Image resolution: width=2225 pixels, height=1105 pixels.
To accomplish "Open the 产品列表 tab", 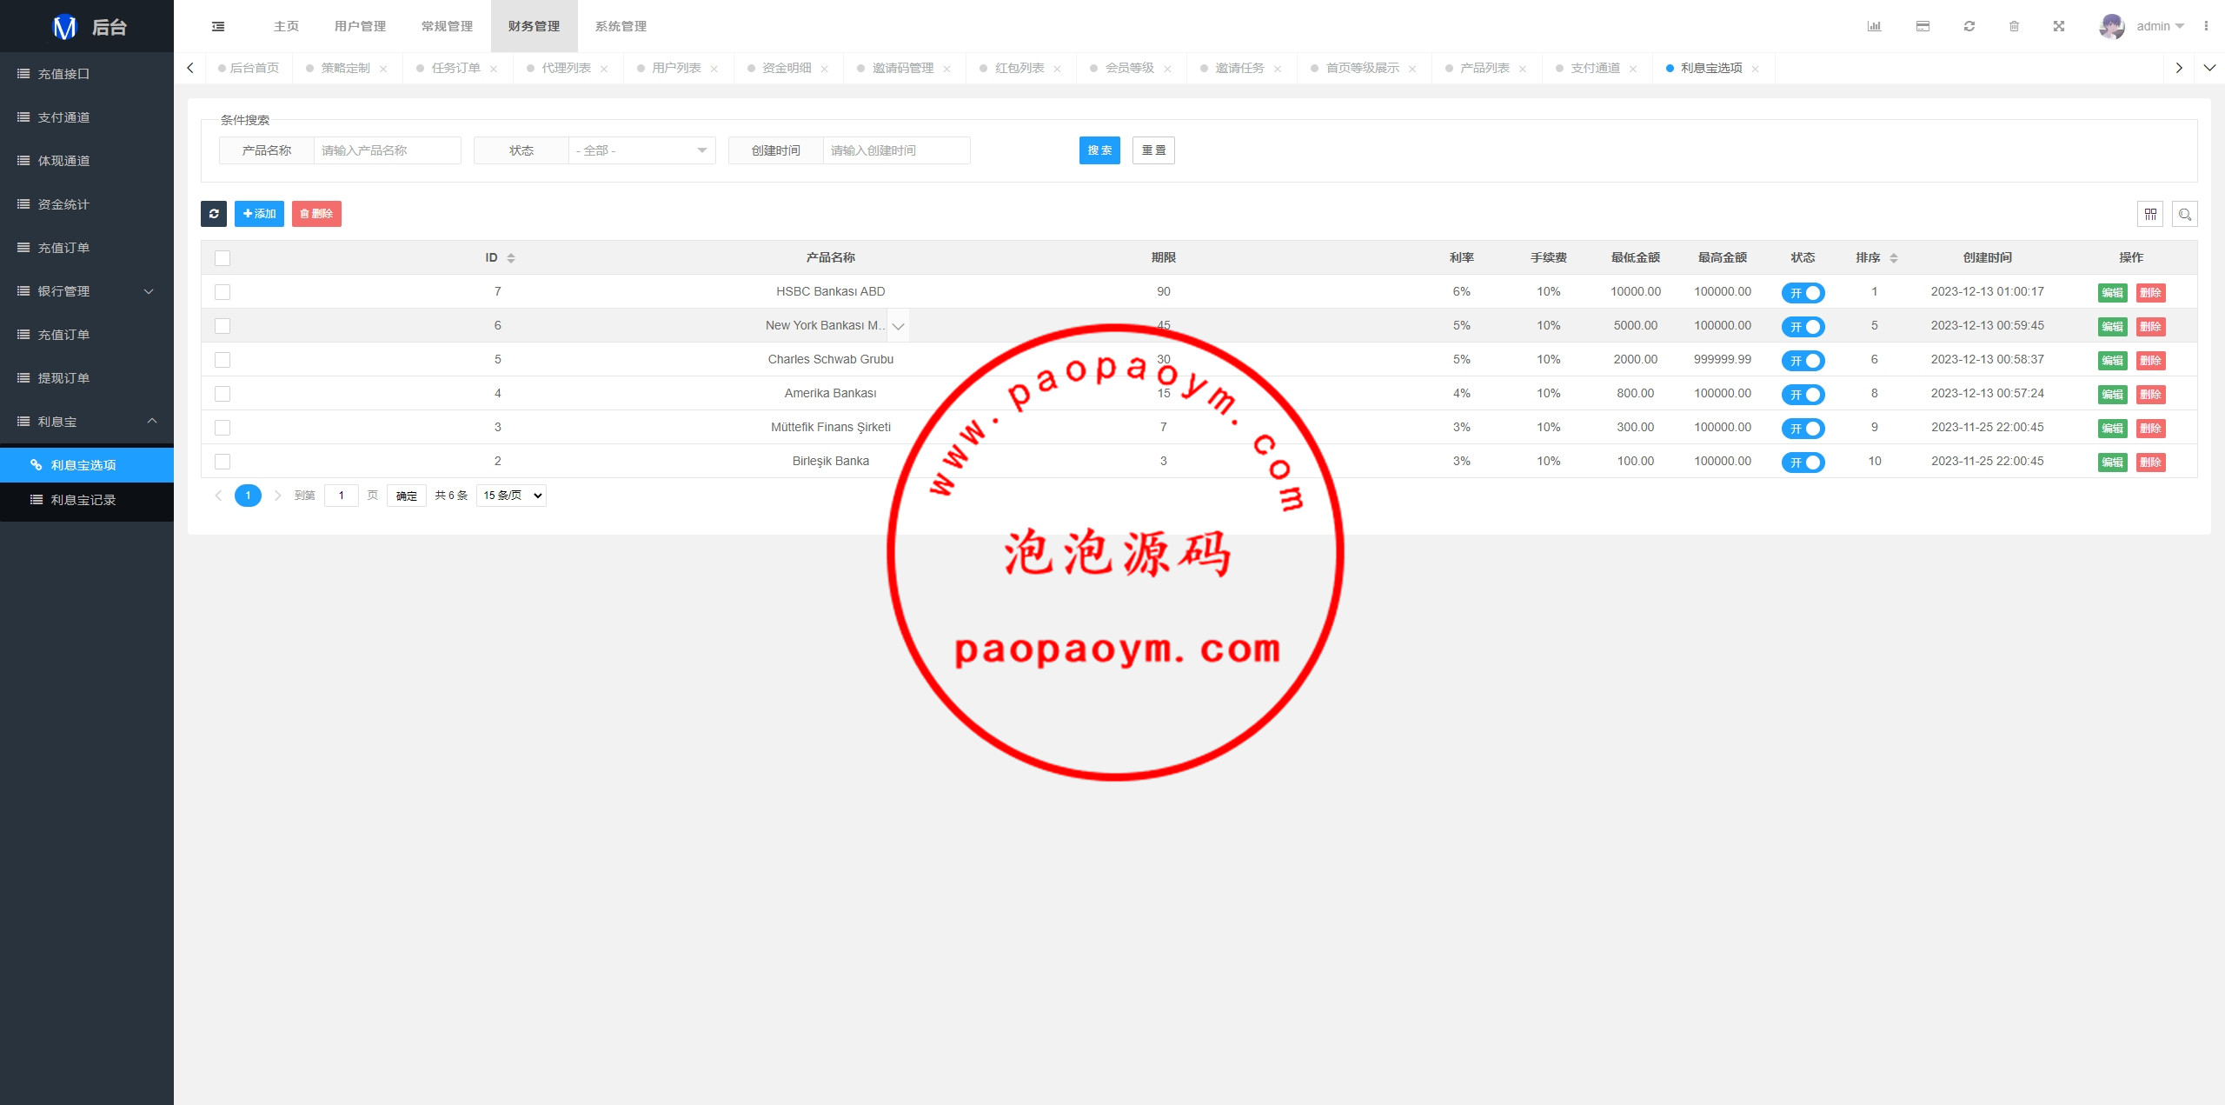I will click(1484, 68).
